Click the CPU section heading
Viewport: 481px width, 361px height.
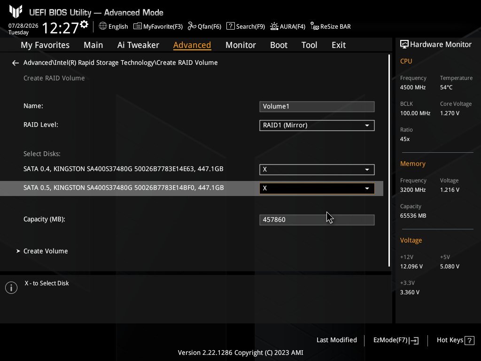[406, 61]
